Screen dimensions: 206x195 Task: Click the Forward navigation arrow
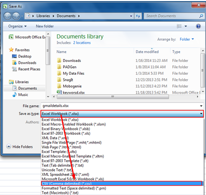click(16, 16)
